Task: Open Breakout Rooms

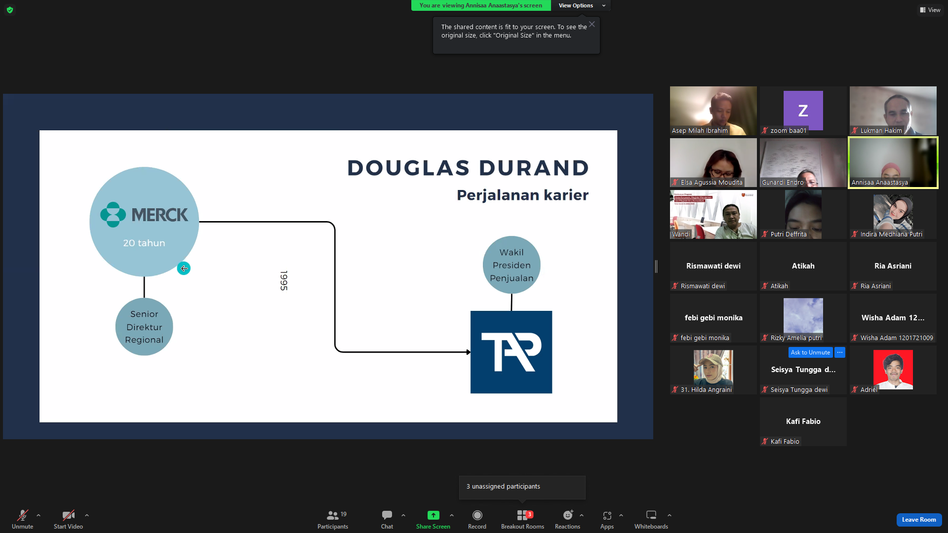Action: [522, 519]
